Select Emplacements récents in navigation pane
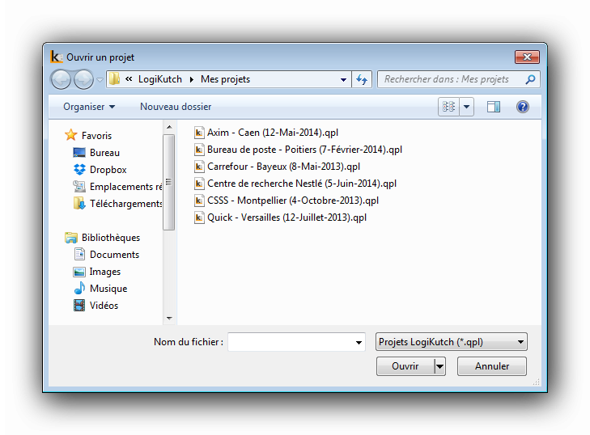This screenshot has height=435, width=590. click(125, 187)
